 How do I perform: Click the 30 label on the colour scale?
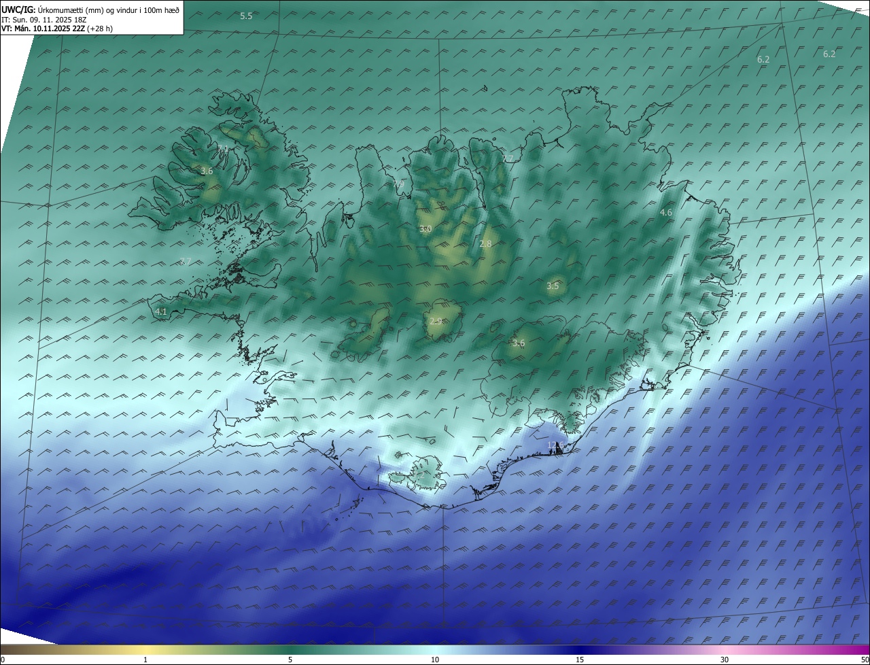725,660
